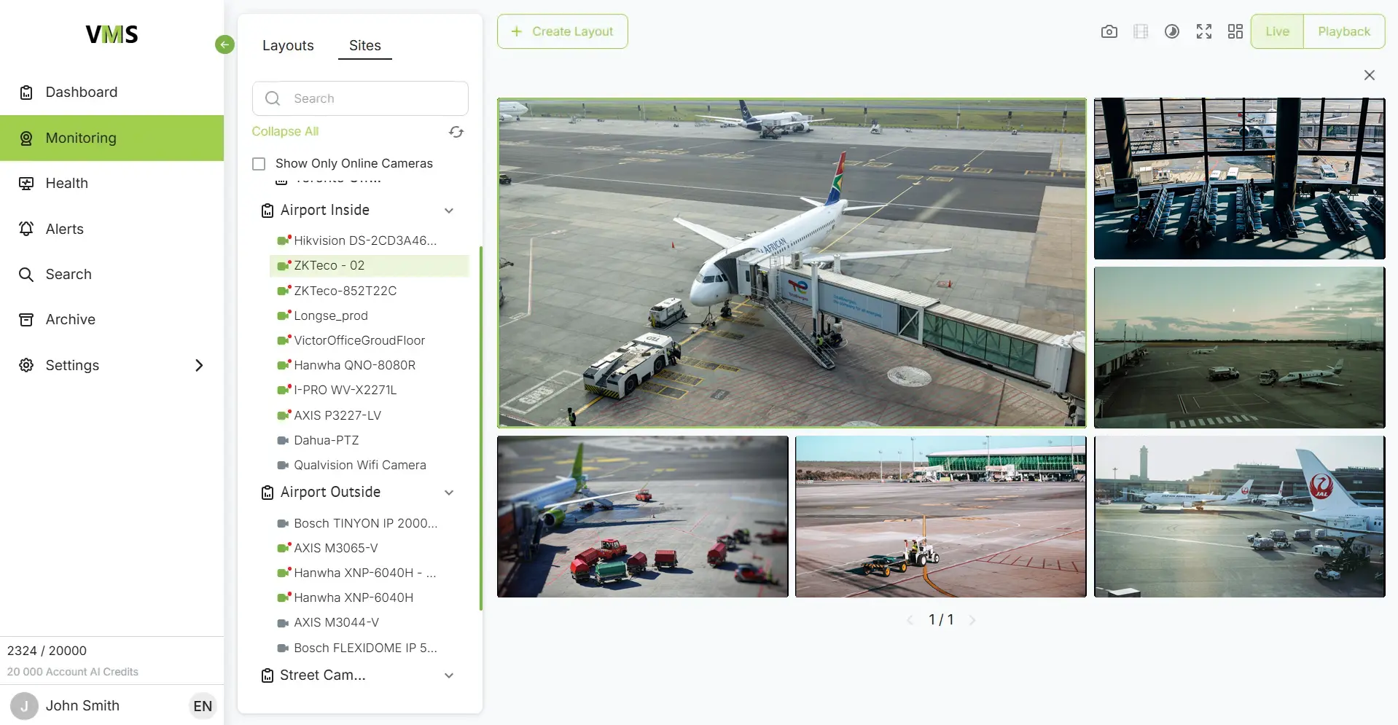
Task: Toggle the contrast half-circle icon
Action: tap(1172, 31)
